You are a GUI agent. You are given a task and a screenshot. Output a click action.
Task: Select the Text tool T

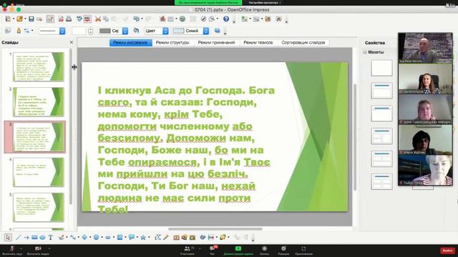click(51, 238)
